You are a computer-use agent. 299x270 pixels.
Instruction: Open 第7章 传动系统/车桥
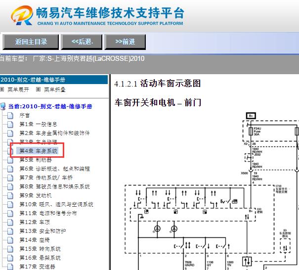(x=46, y=178)
